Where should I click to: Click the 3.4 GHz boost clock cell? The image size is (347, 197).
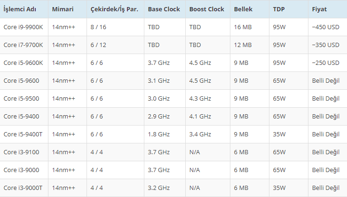click(x=200, y=134)
